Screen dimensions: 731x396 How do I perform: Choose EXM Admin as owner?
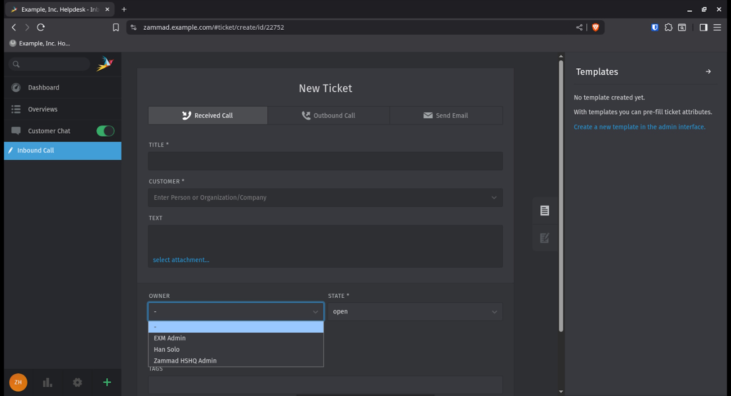click(170, 338)
